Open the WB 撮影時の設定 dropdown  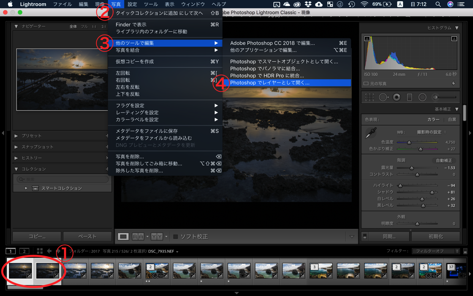coord(431,132)
